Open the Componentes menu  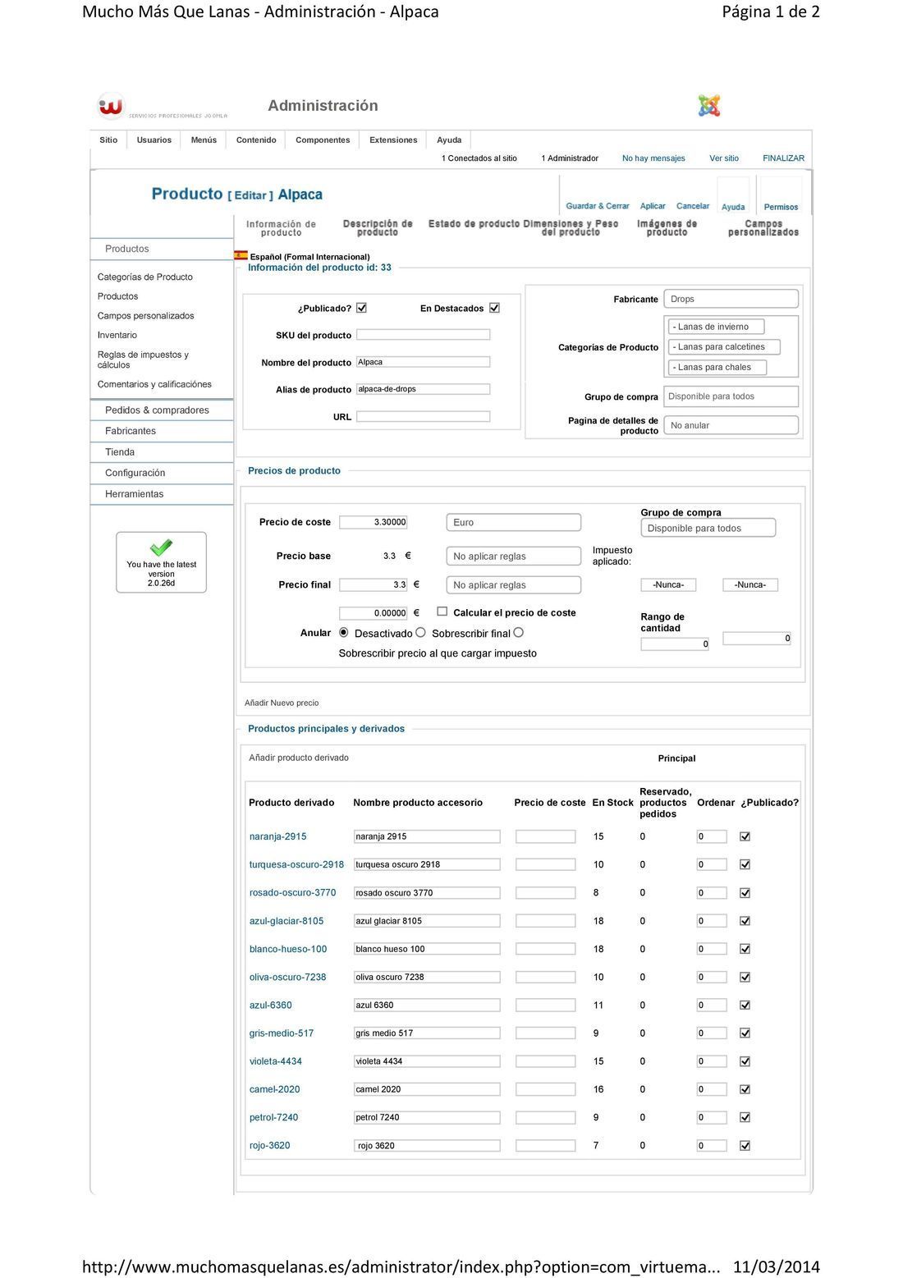[x=323, y=140]
